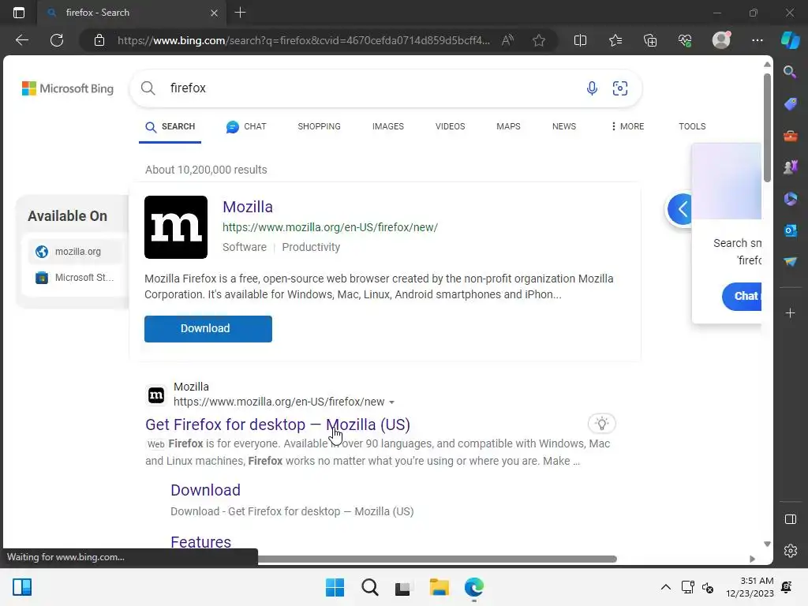Switch to the SHOPPING tab

pyautogui.click(x=319, y=126)
